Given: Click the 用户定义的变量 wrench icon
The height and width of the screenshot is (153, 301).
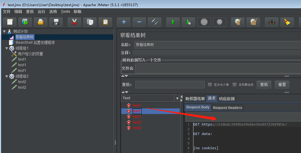Looking at the screenshot, I should [x=14, y=54].
